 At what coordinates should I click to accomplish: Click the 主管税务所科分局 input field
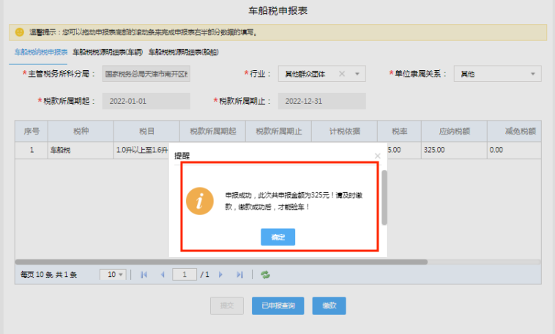[x=146, y=74]
